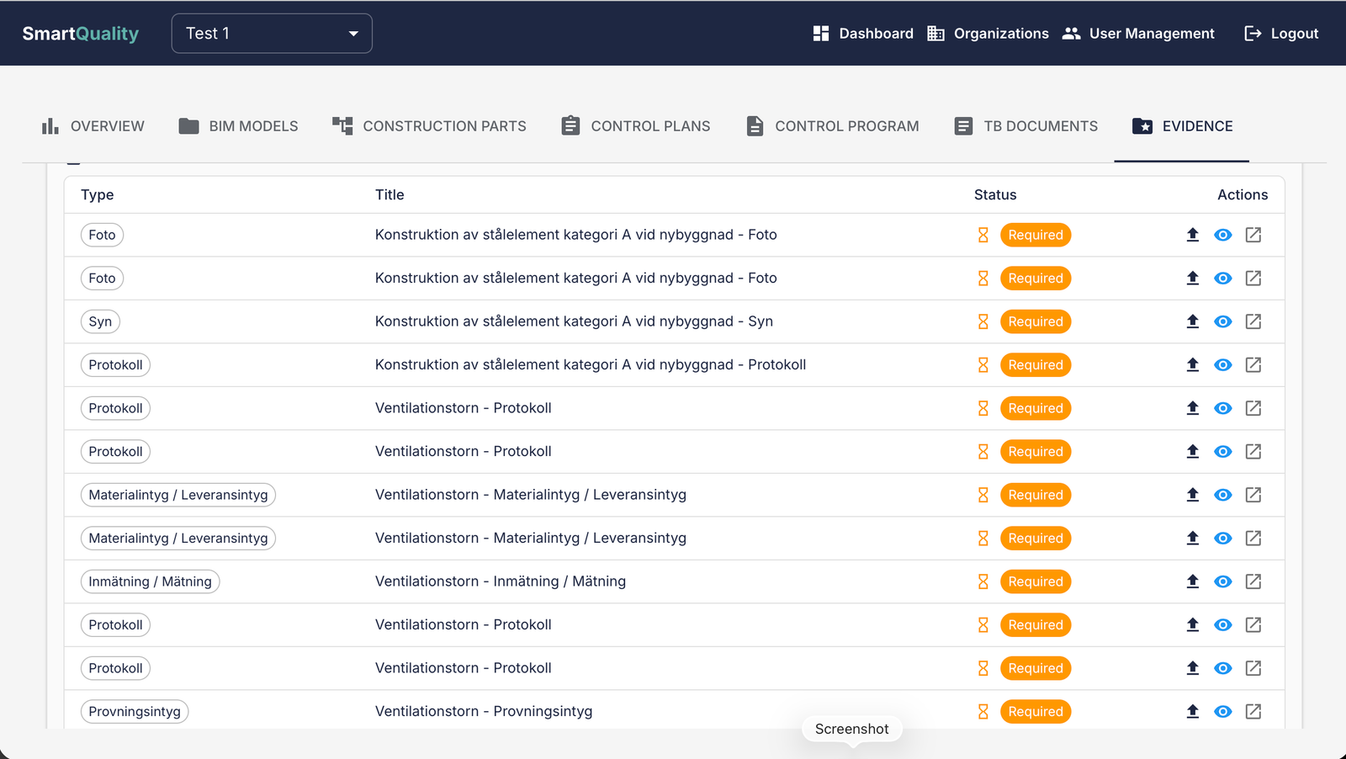Select title 'Ventilationstorn - Inmätning / Mätning'

coord(501,581)
